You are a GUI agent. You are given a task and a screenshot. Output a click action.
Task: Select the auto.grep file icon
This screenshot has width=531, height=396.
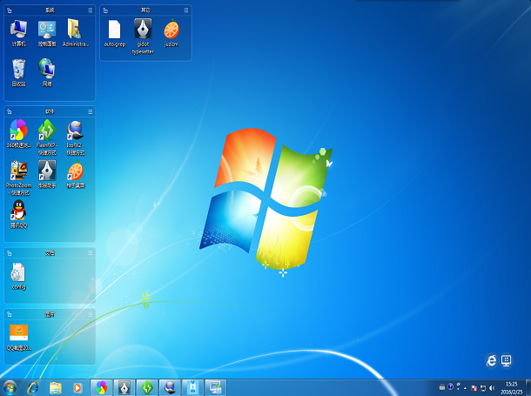pyautogui.click(x=114, y=33)
